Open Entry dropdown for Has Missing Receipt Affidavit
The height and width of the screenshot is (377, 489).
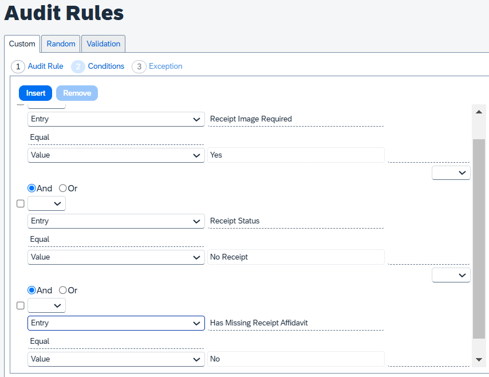click(116, 323)
